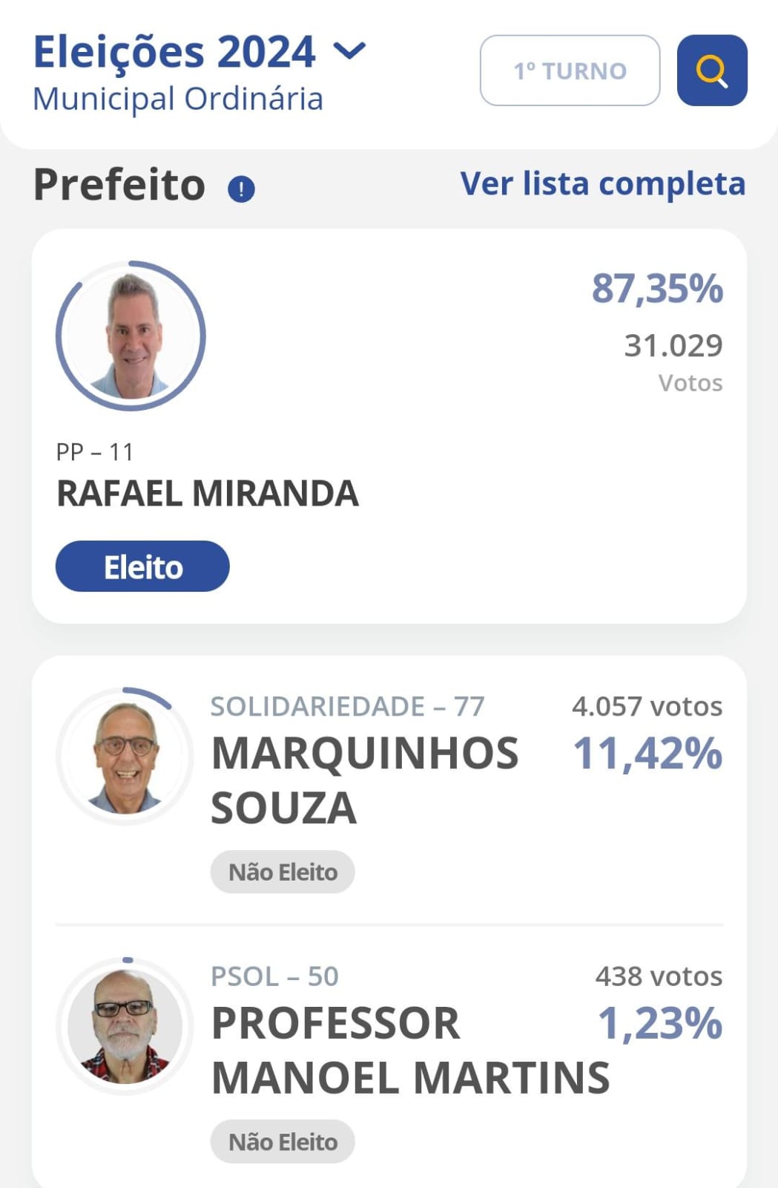The width and height of the screenshot is (778, 1188).
Task: Click Rafael Miranda's candidate photo
Action: coord(131,336)
